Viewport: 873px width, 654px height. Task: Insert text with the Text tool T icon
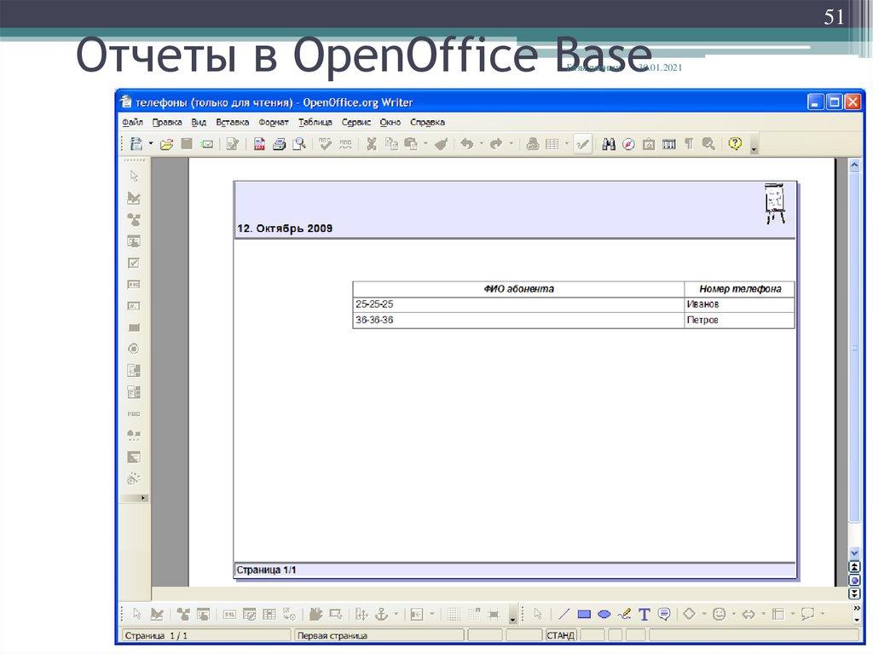point(644,613)
